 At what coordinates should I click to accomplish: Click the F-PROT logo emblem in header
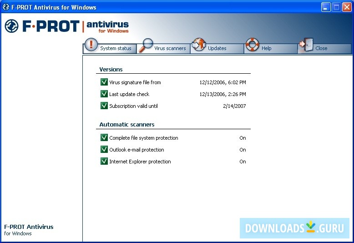11,26
